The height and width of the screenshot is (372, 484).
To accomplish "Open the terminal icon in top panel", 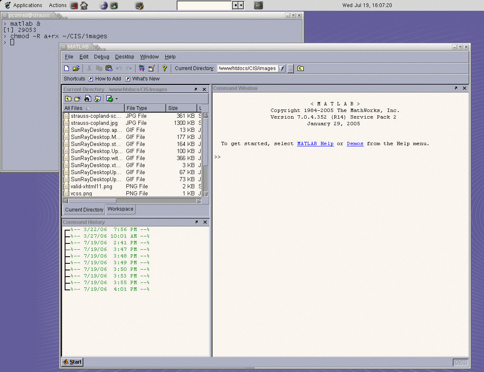I will click(258, 5).
